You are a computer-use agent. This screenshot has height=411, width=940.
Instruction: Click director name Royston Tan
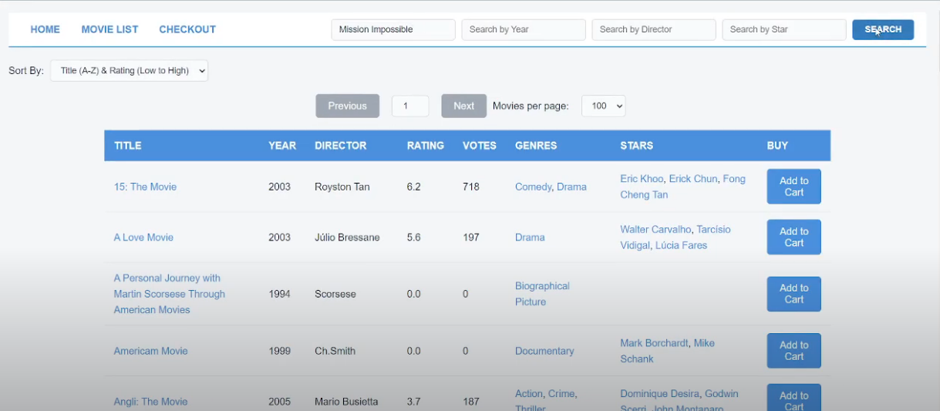click(342, 187)
